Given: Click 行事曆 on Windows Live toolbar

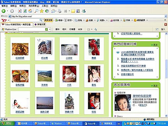Looking at the screenshot, I should pos(72,29).
